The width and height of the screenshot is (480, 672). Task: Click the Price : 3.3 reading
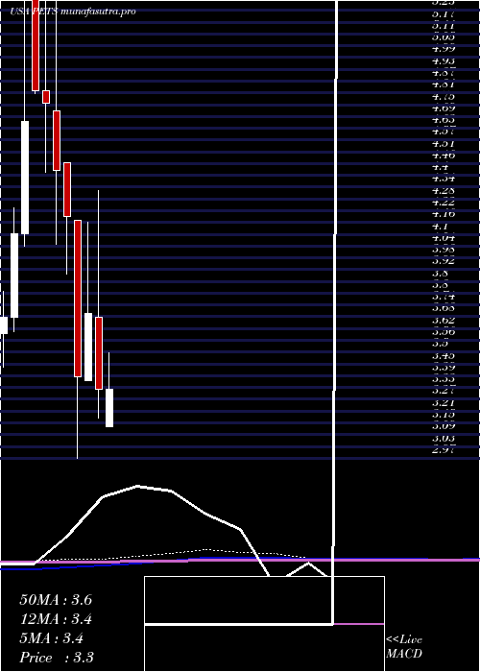pos(57,658)
